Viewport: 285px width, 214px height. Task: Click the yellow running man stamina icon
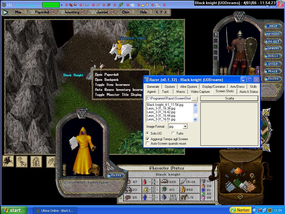point(145,190)
